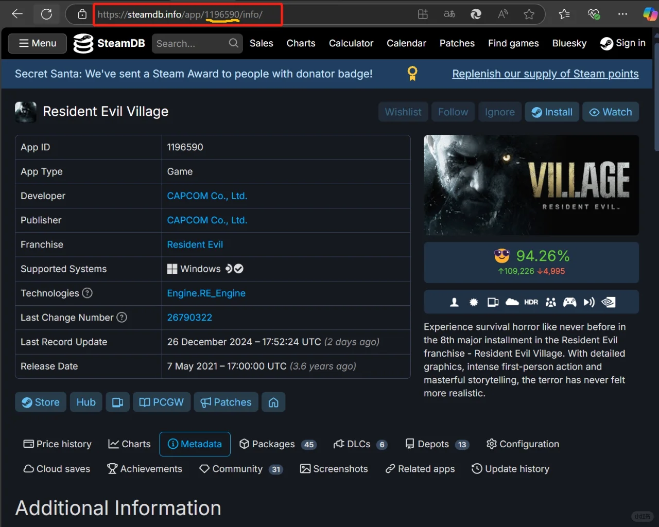
Task: Go back with the browser back arrow
Action: [x=17, y=14]
